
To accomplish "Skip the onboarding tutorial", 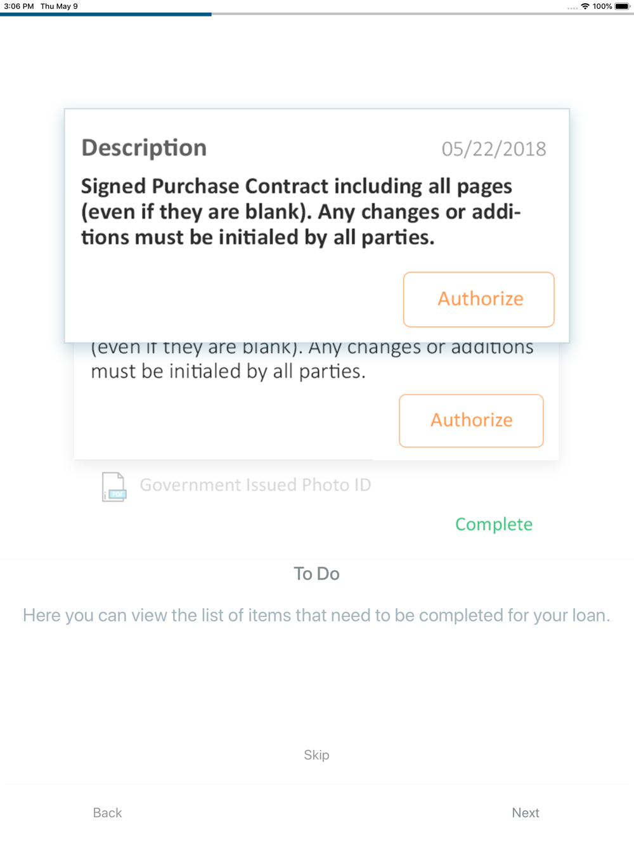I will click(316, 755).
